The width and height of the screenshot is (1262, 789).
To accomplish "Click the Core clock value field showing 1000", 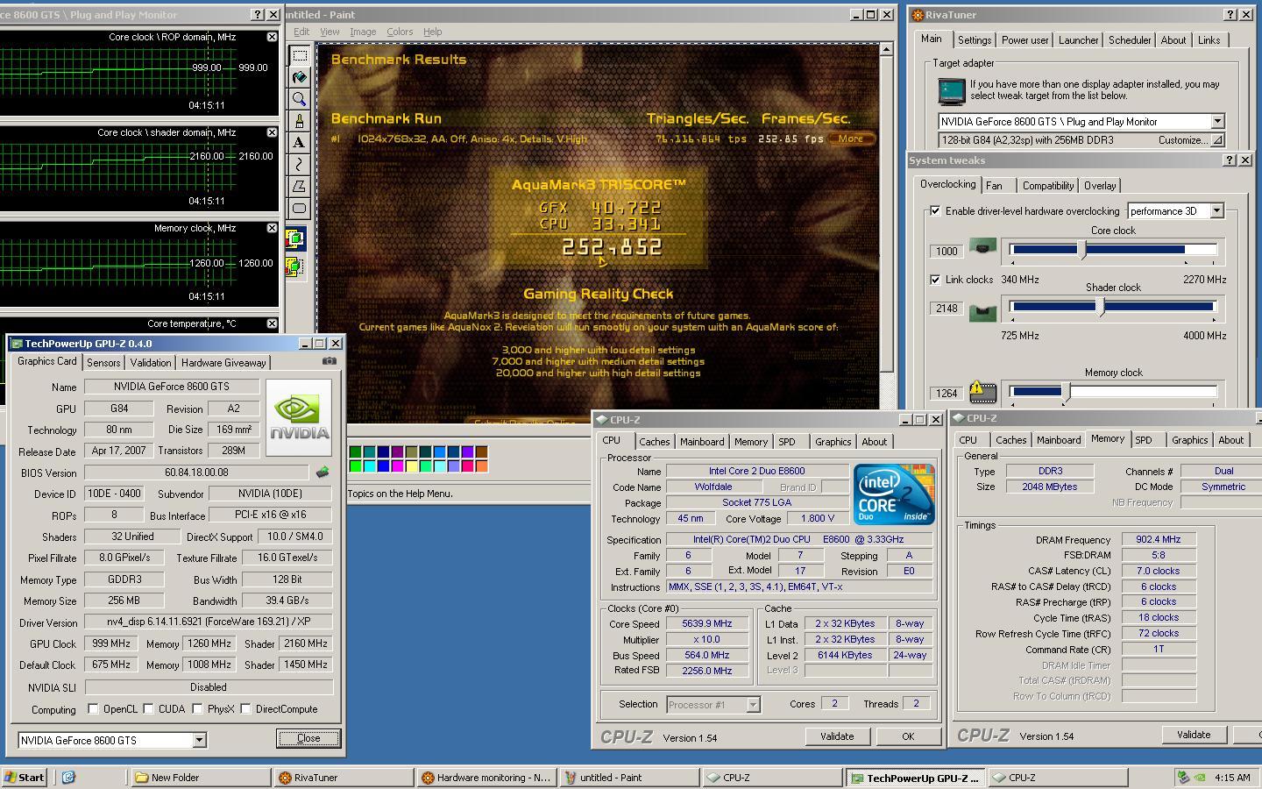I will pyautogui.click(x=946, y=251).
